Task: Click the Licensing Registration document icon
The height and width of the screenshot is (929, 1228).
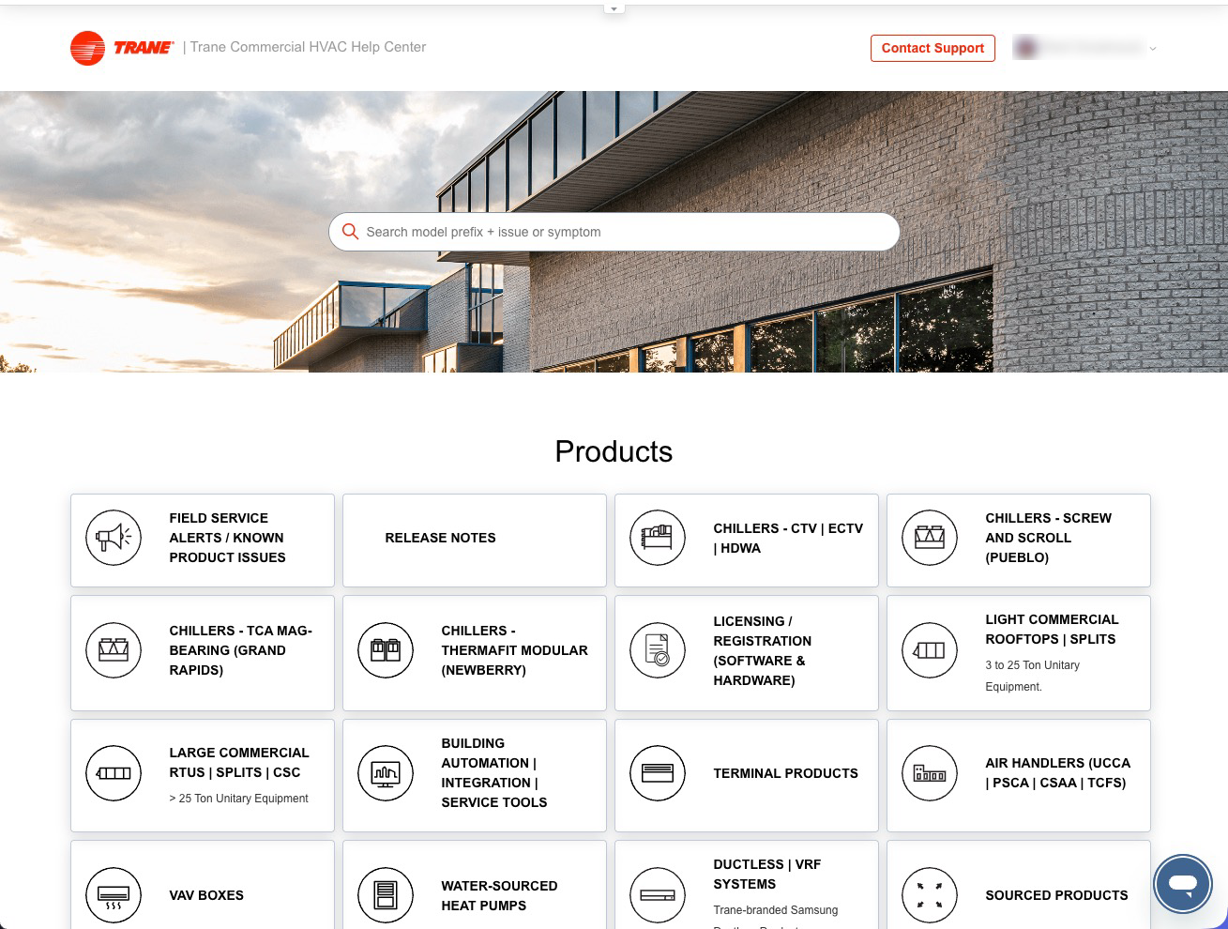Action: (658, 650)
